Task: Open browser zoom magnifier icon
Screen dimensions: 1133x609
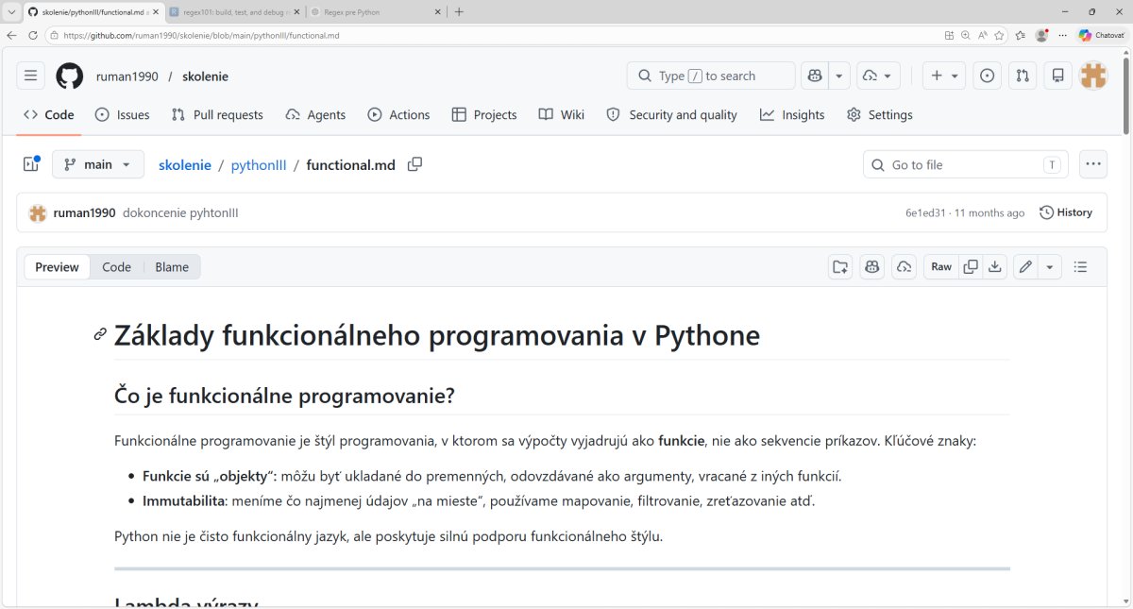Action: [966, 35]
